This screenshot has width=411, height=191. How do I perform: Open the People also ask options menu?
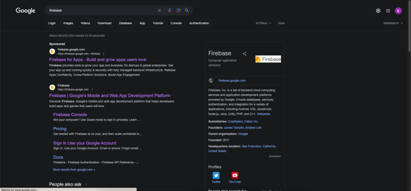pyautogui.click(x=86, y=185)
